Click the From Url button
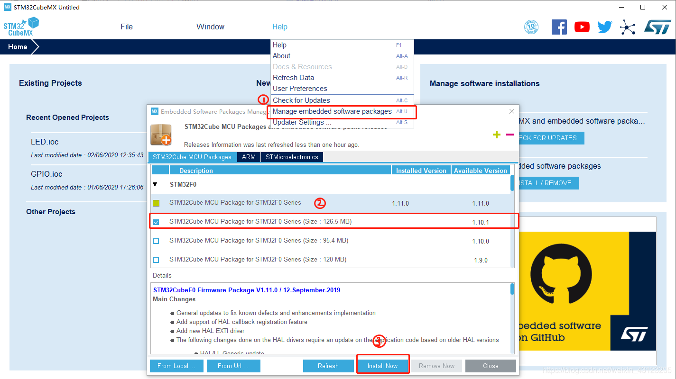This screenshot has height=379, width=676. coord(234,366)
